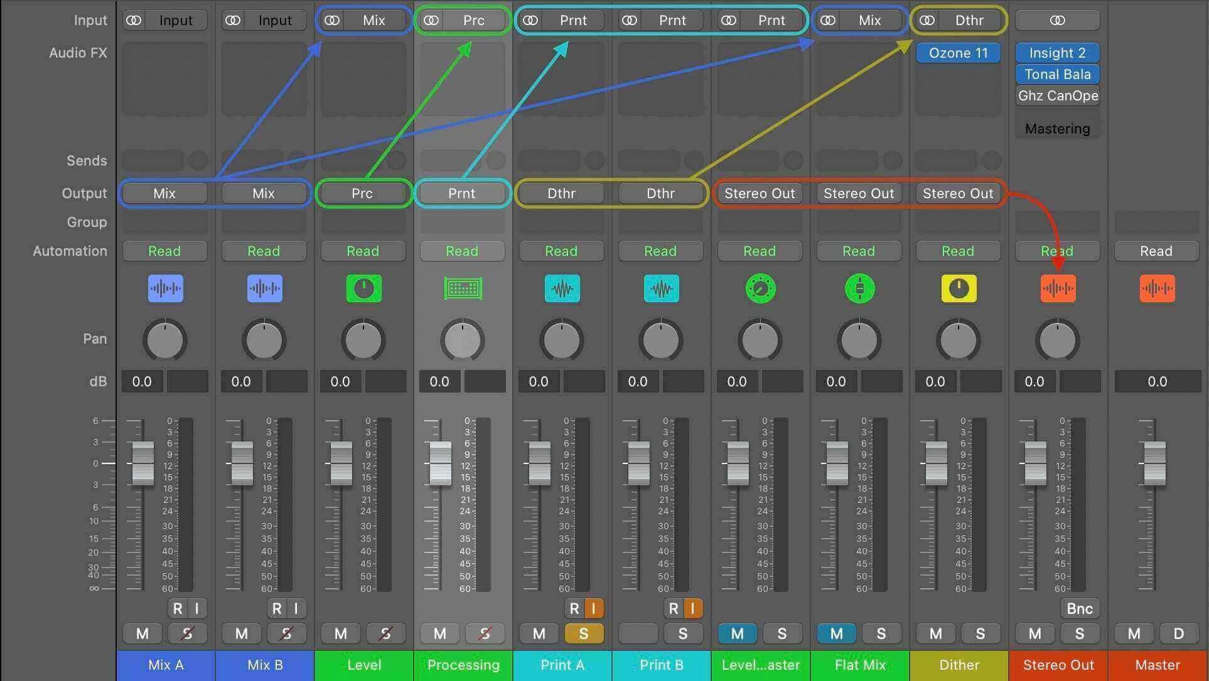Select the Mix A channel name strip
1209x681 pixels.
pos(166,665)
